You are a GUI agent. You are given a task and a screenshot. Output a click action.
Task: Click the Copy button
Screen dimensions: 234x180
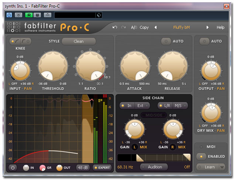click(x=144, y=27)
